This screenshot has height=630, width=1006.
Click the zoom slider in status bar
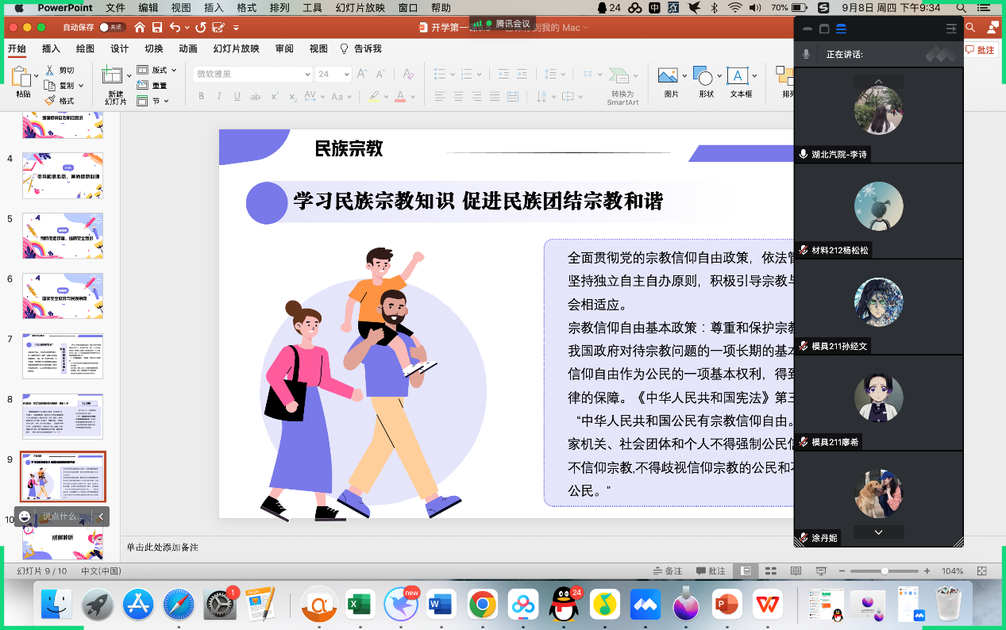885,571
